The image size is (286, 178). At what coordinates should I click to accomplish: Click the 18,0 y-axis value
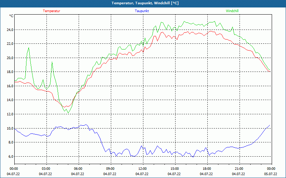[10, 72]
